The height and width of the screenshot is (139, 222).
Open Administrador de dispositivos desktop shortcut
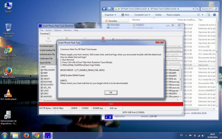[9, 118]
